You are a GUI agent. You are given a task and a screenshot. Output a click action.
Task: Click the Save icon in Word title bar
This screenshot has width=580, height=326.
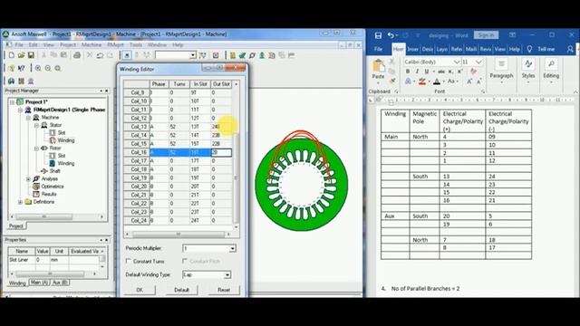click(378, 35)
